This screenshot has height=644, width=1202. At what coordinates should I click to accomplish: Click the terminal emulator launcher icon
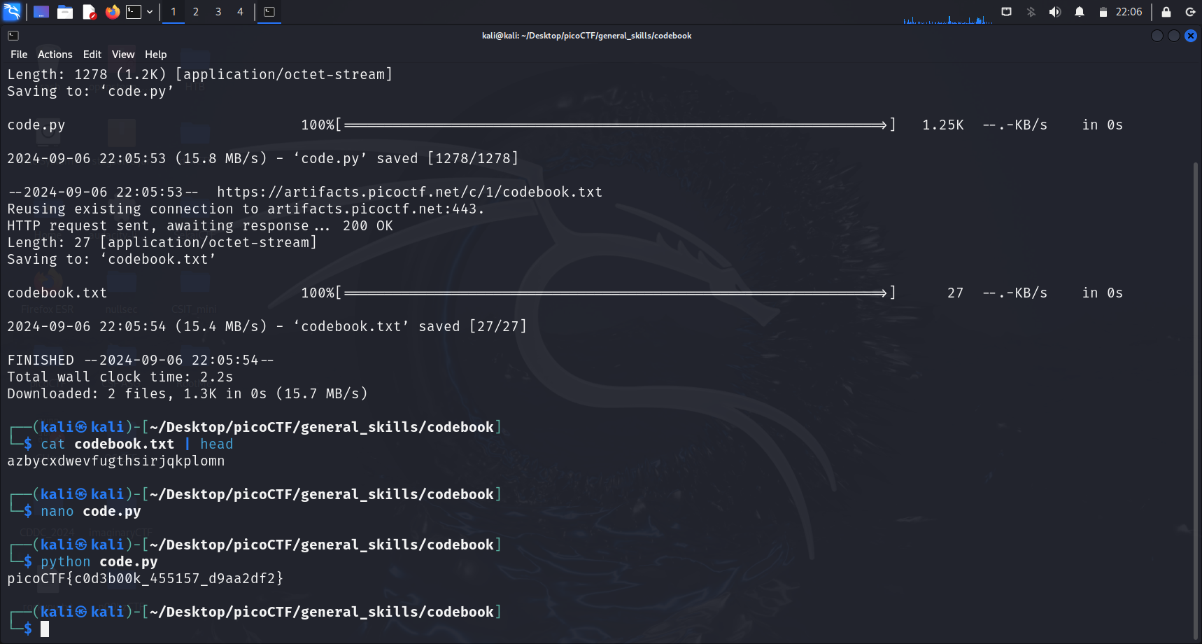click(x=134, y=12)
